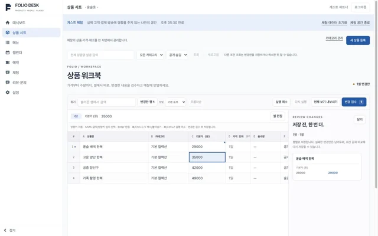
Task: Click the 게스트 파트너 label
Action: pos(338,7)
